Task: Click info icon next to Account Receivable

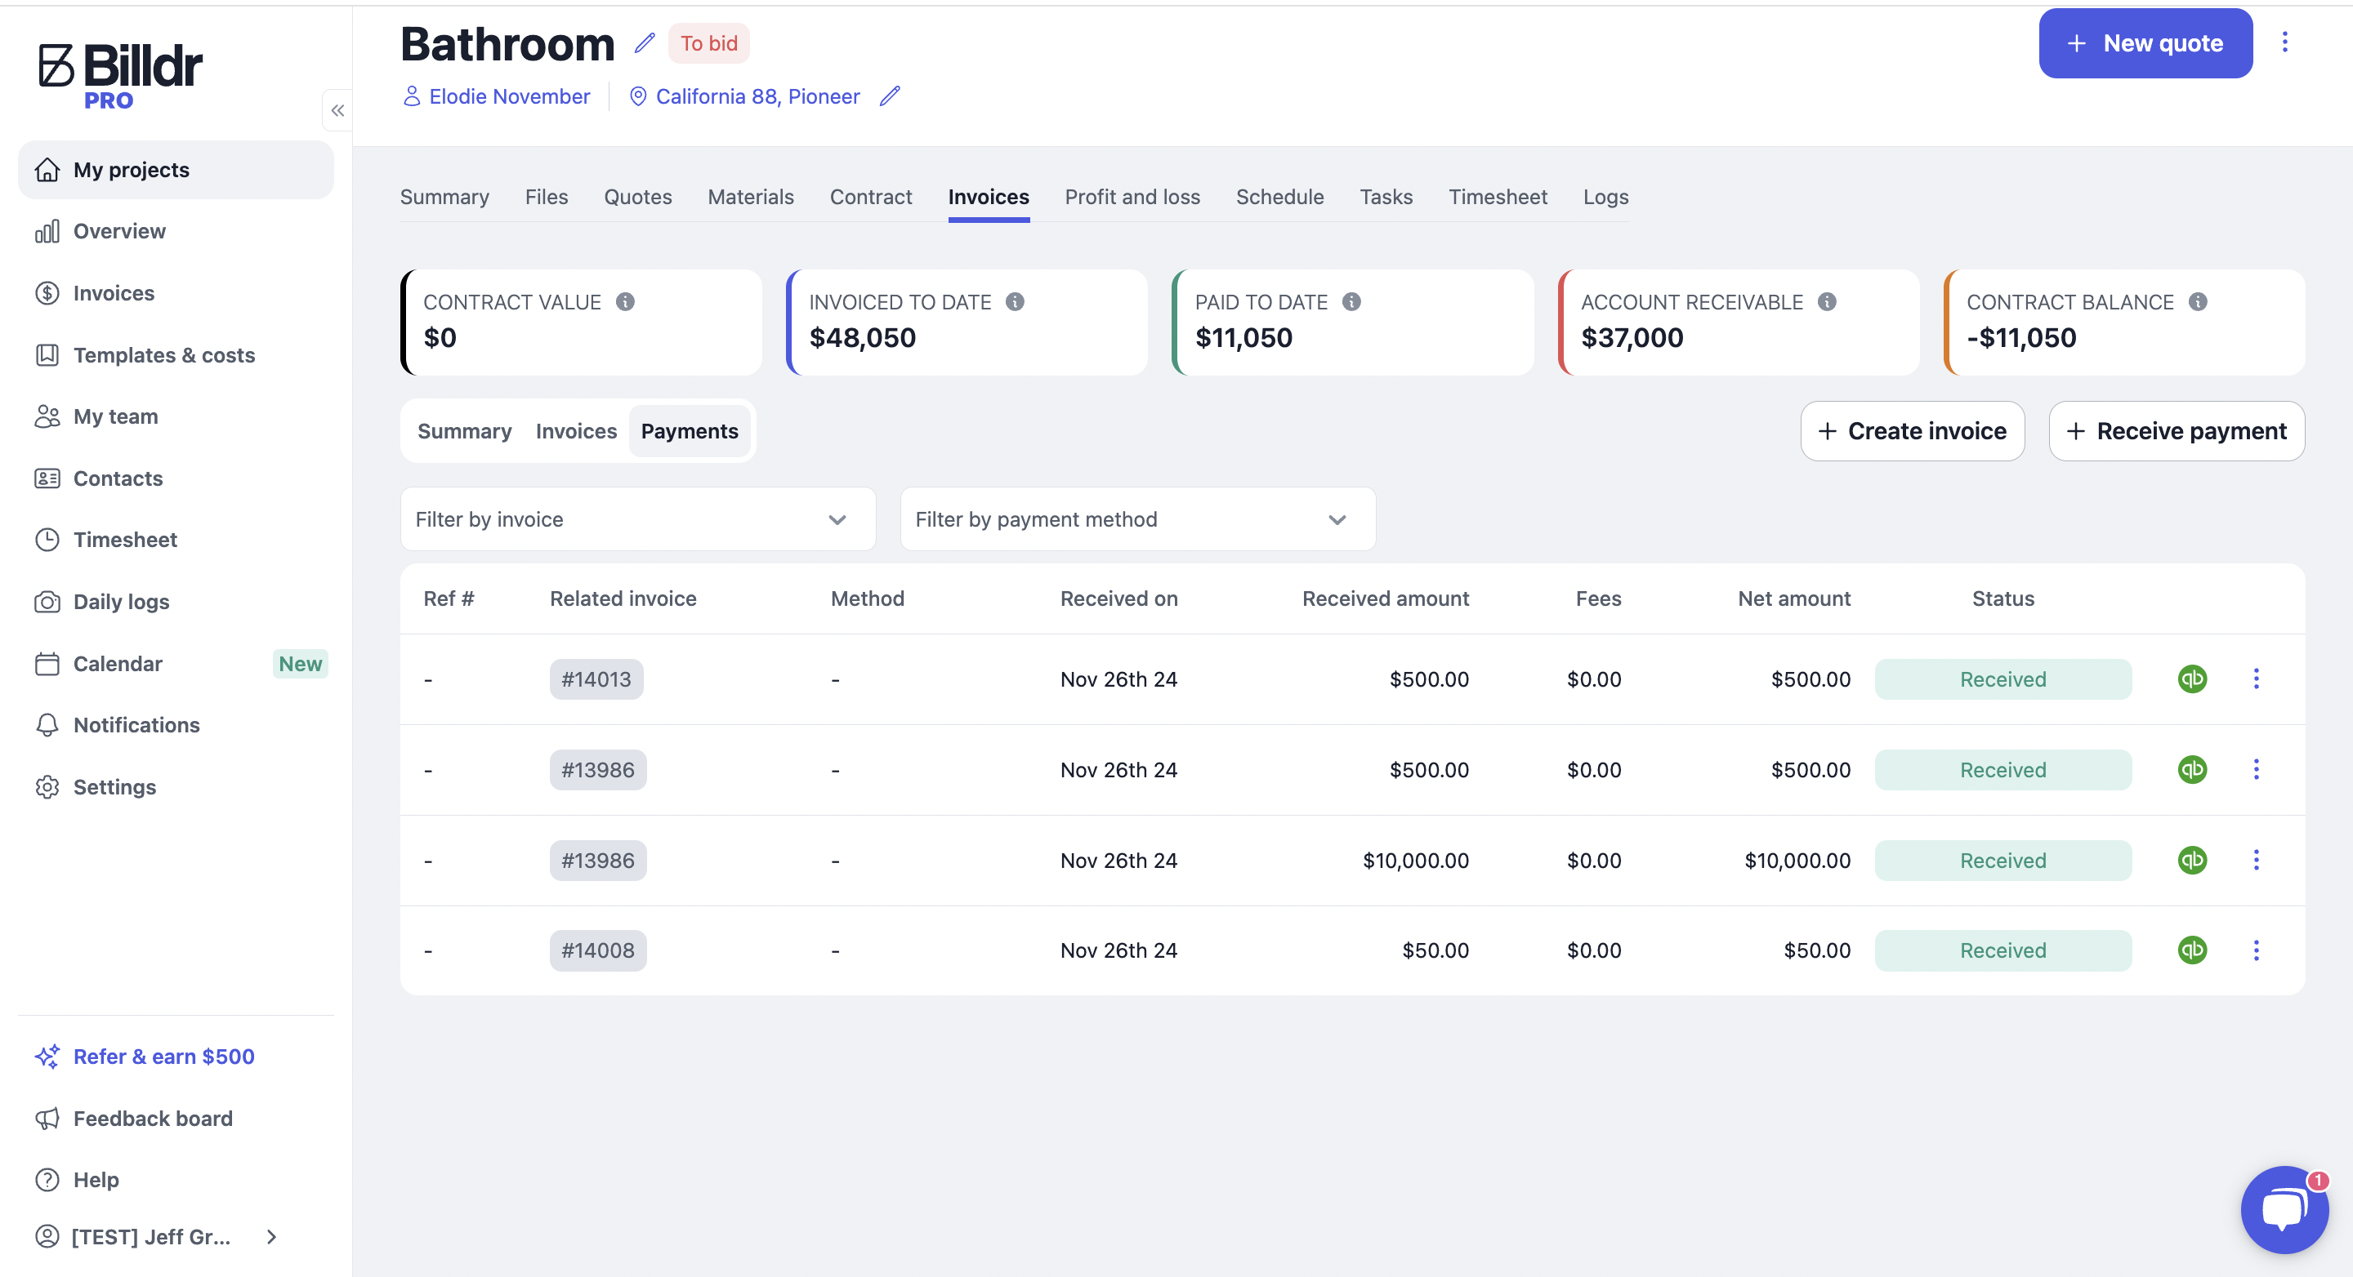Action: [1826, 301]
